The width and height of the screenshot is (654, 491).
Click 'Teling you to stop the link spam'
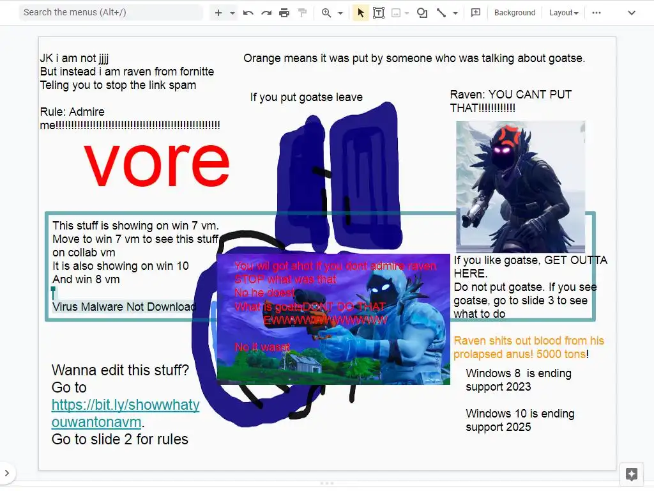tap(118, 85)
